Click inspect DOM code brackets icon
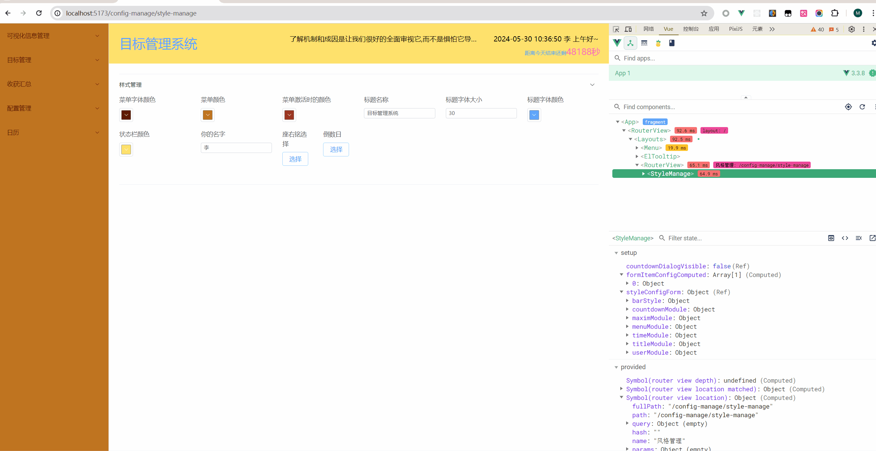This screenshot has height=451, width=876. 845,238
